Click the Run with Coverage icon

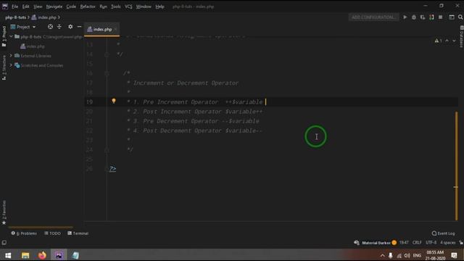pyautogui.click(x=423, y=17)
